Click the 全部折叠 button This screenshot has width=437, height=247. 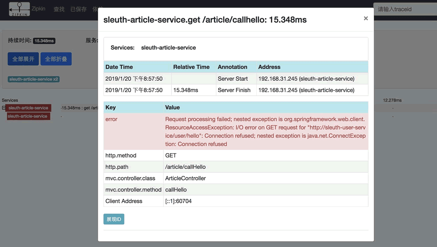[x=56, y=59]
